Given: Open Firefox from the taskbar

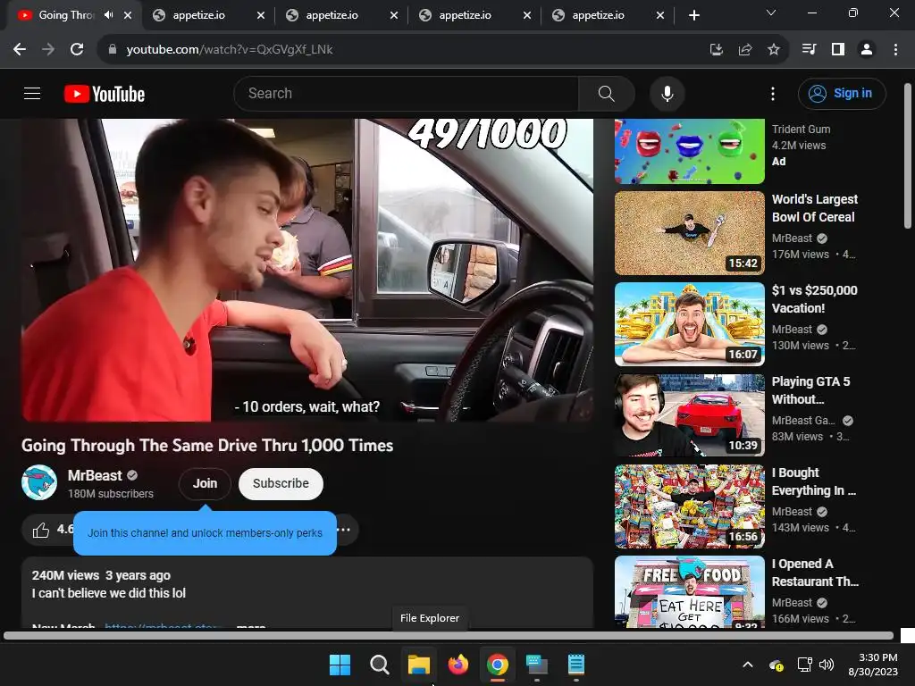Looking at the screenshot, I should click(458, 665).
